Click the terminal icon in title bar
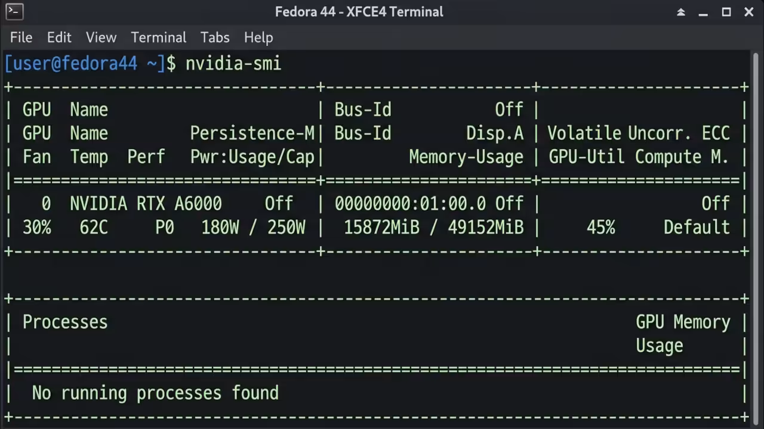 coord(14,11)
